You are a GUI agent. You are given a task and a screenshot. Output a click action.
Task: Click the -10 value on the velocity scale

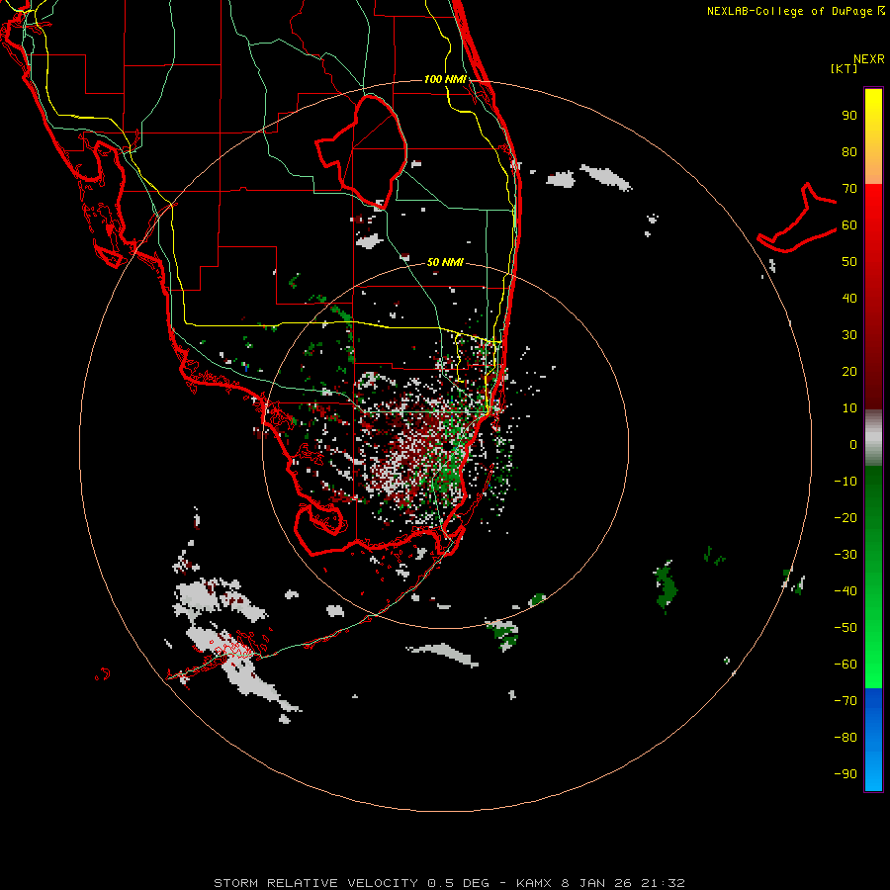coord(845,482)
